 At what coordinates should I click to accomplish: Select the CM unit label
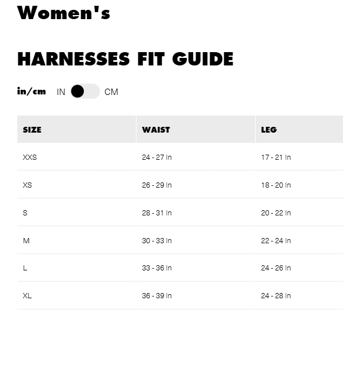click(x=111, y=92)
